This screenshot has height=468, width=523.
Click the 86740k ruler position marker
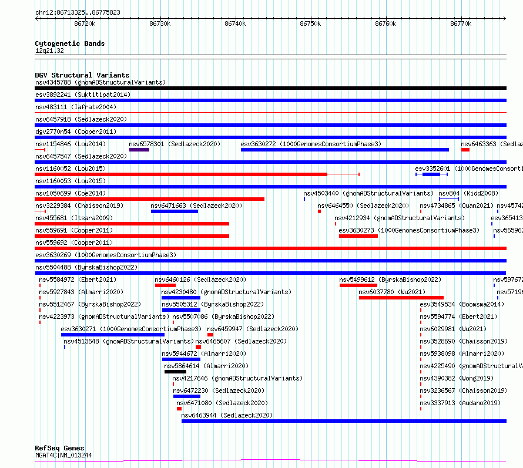(235, 23)
